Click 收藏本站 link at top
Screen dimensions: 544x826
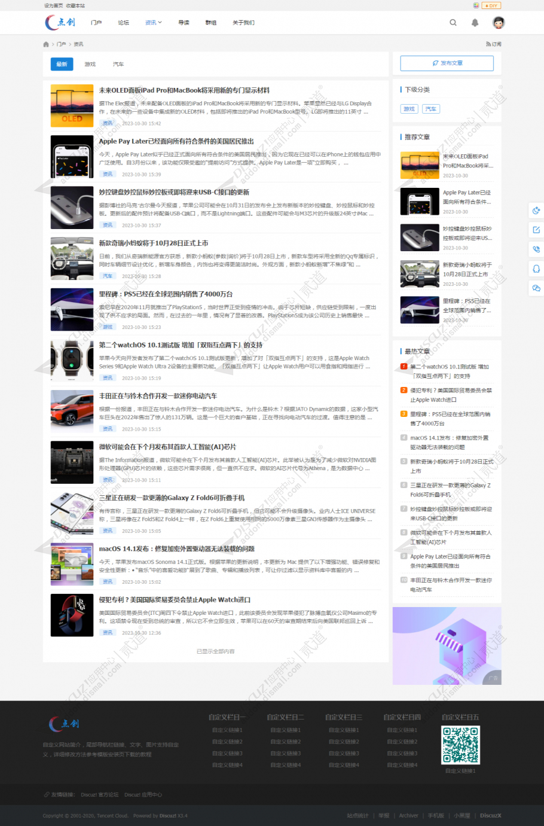tap(75, 5)
